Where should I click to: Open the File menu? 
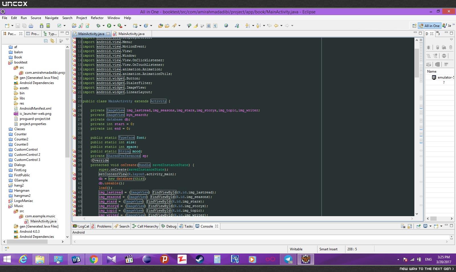point(5,18)
